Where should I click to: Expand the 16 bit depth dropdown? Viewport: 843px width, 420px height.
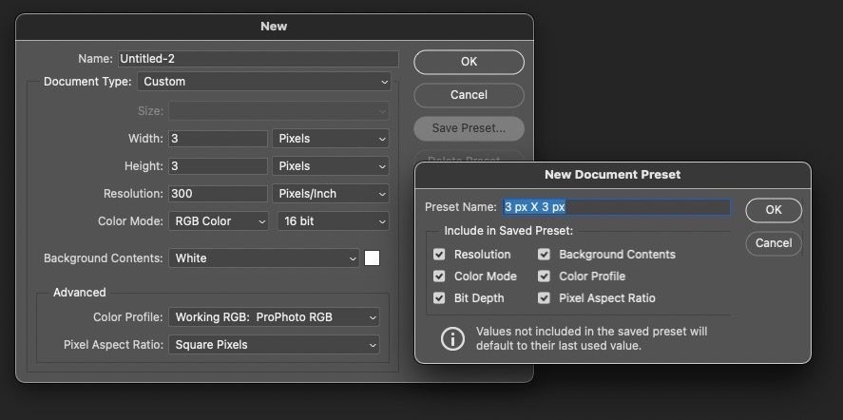tap(333, 221)
